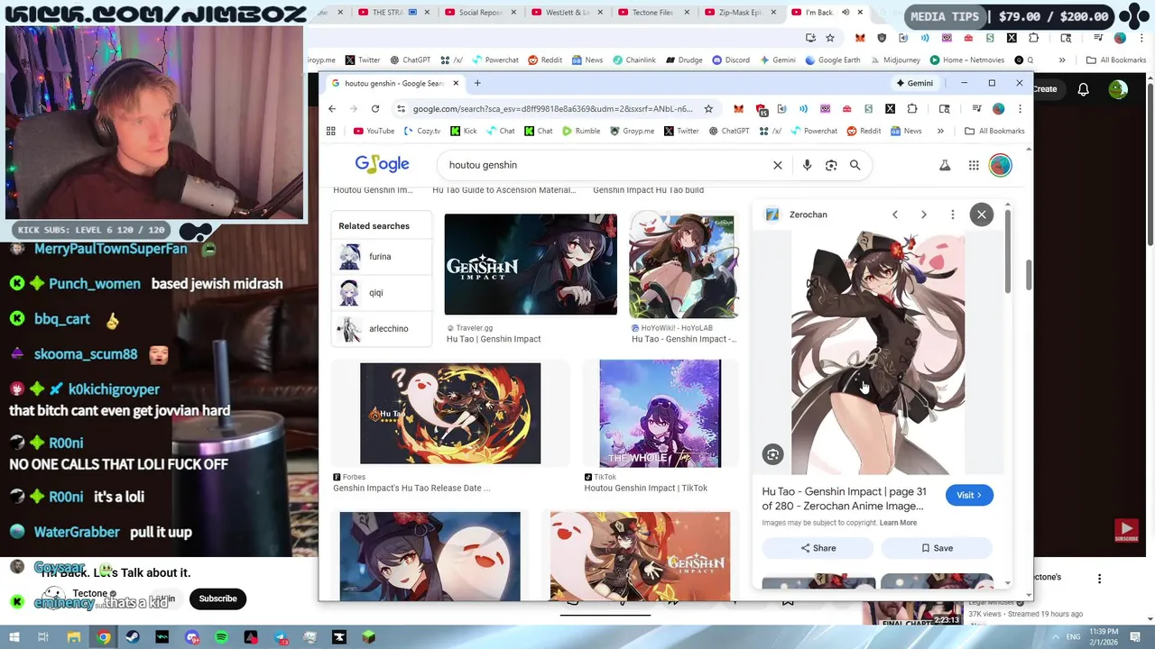1155x649 pixels.
Task: Open Google Search Labs flask icon
Action: (945, 165)
